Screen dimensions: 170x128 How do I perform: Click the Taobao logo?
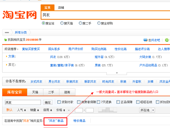20,15
